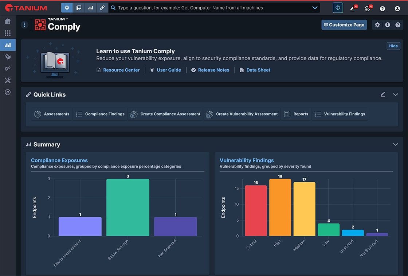Open pen notifications icon with badge 4

(353, 8)
